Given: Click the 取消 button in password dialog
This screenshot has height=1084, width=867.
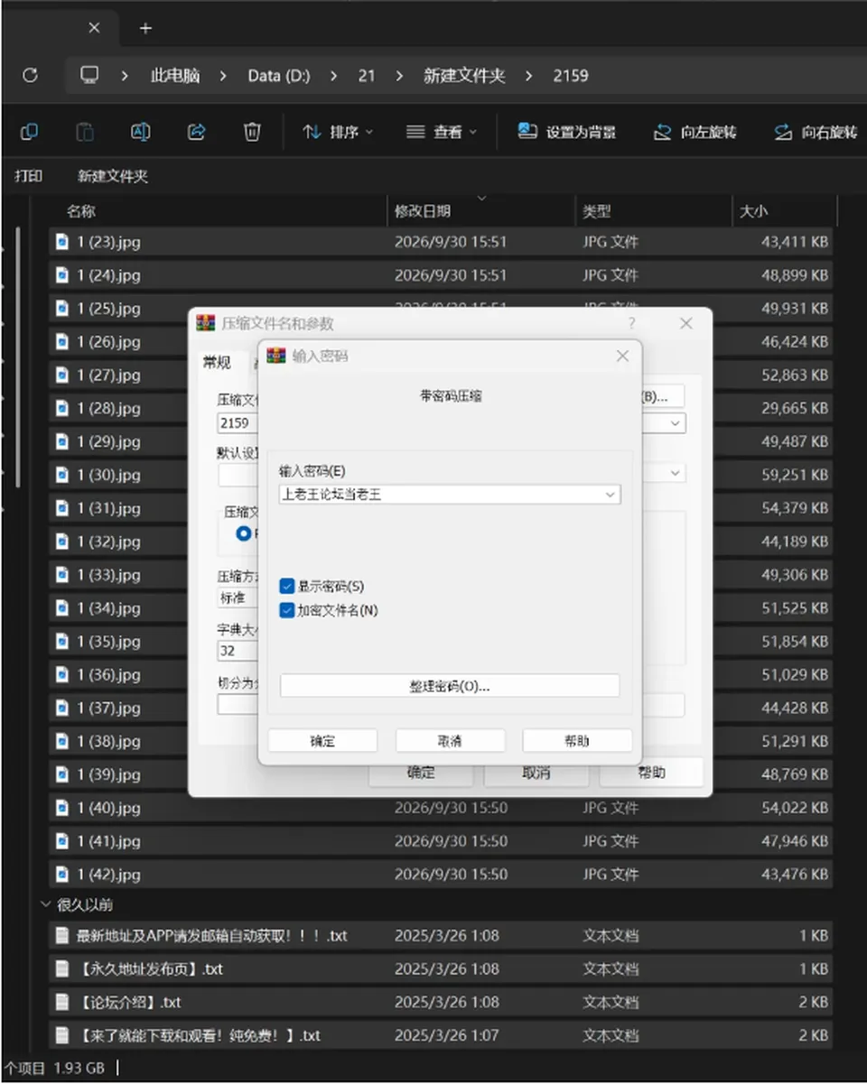Looking at the screenshot, I should click(450, 741).
